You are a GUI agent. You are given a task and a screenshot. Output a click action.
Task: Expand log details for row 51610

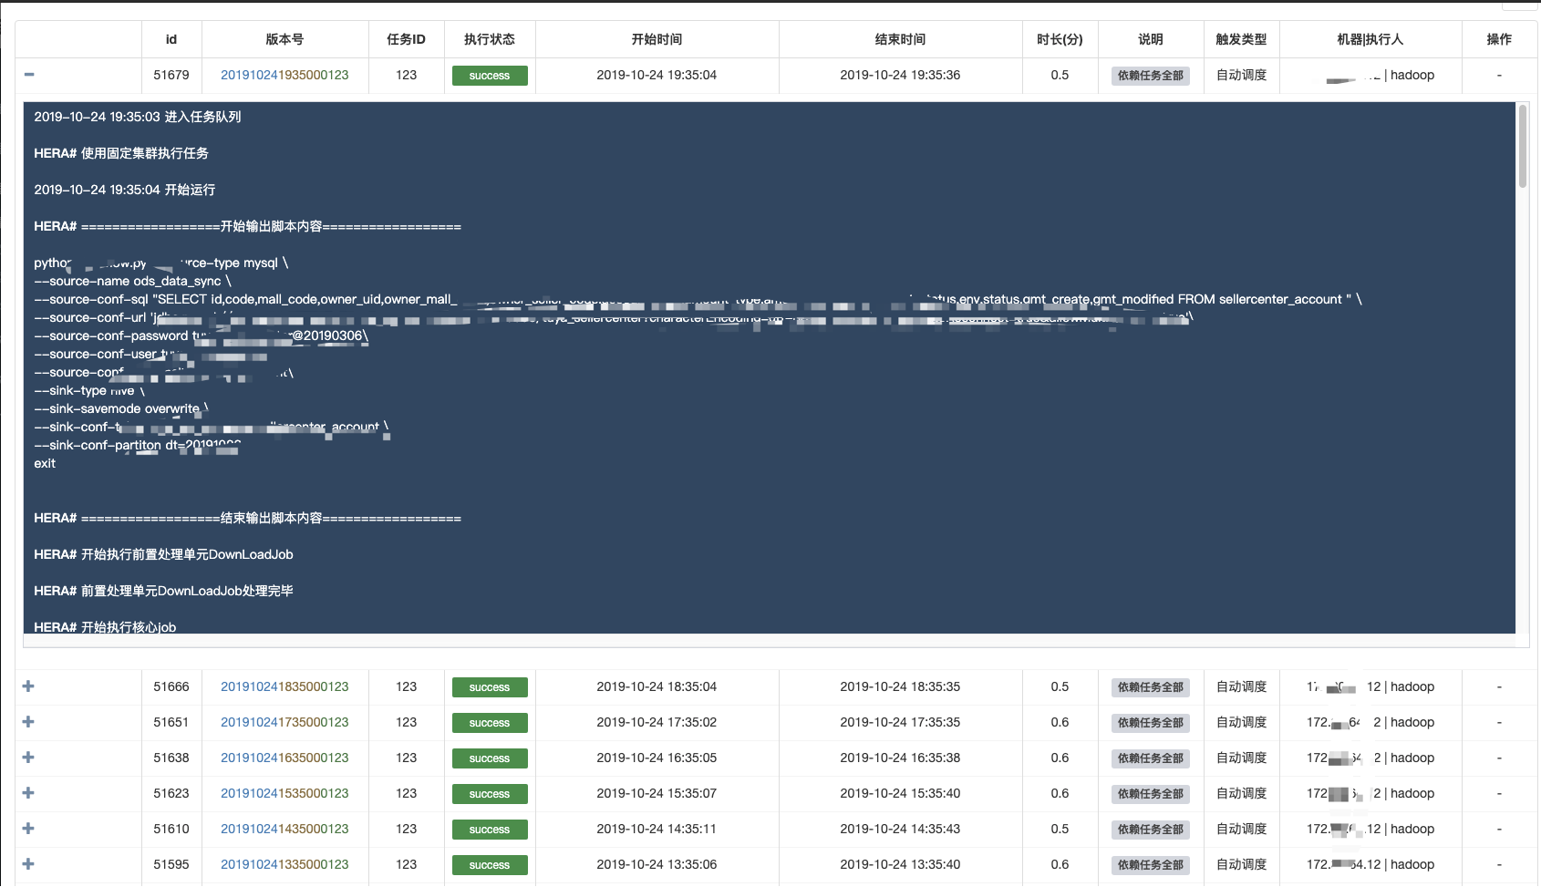28,829
